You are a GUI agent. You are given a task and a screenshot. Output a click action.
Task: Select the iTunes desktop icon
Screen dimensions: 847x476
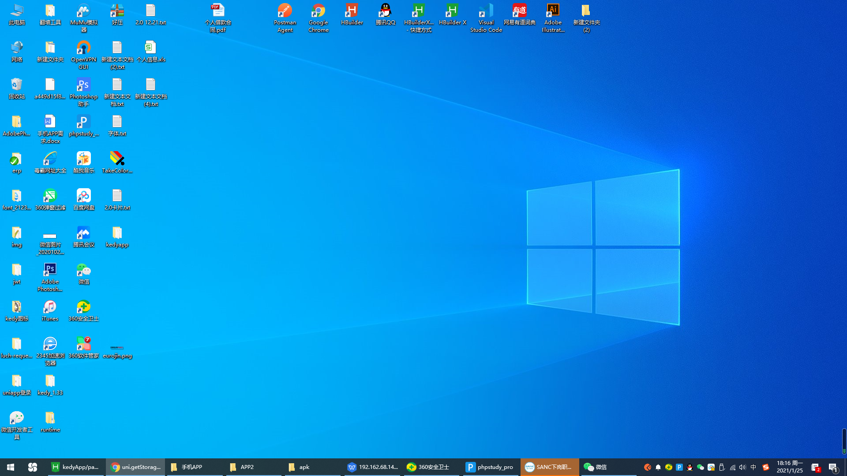pyautogui.click(x=50, y=307)
